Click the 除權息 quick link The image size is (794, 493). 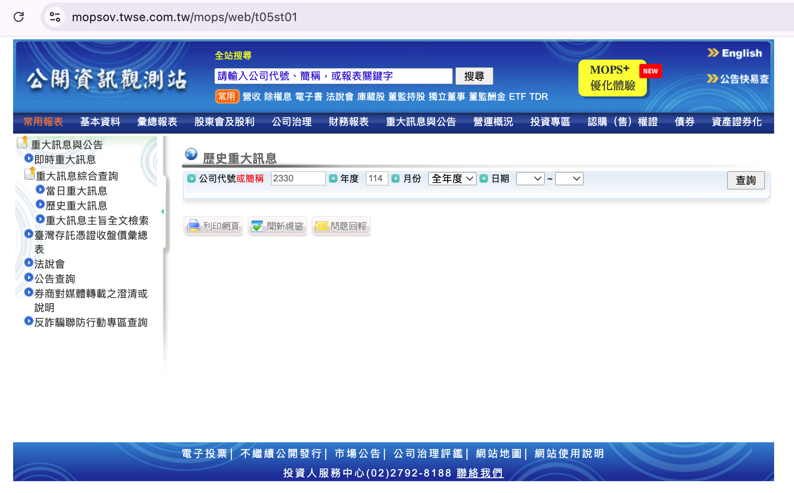click(x=278, y=96)
